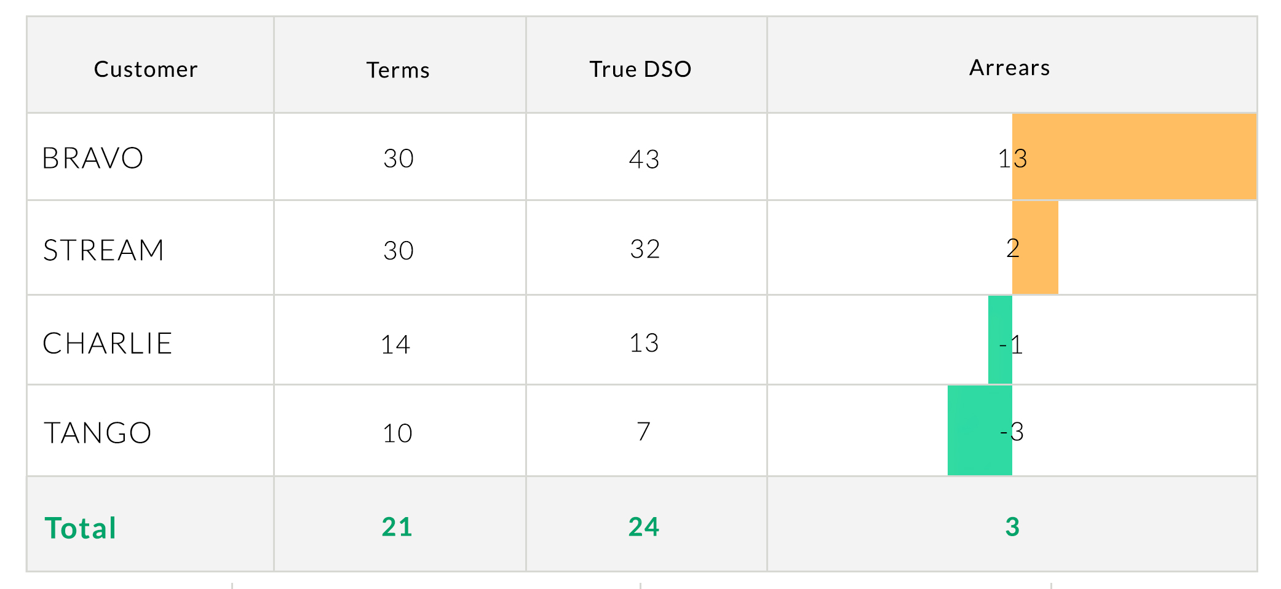Image resolution: width=1281 pixels, height=589 pixels.
Task: Click the Total True DSO value 24
Action: 644,527
